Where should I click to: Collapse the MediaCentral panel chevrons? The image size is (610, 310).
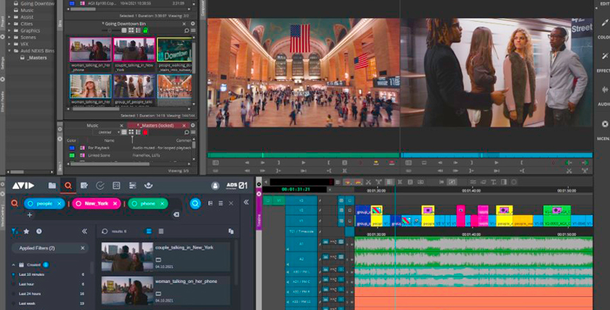[246, 202]
